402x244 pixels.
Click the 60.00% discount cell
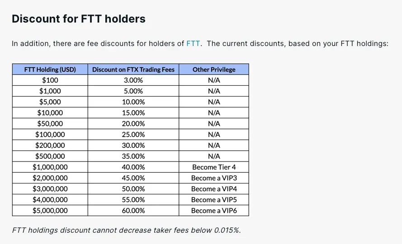(x=133, y=211)
